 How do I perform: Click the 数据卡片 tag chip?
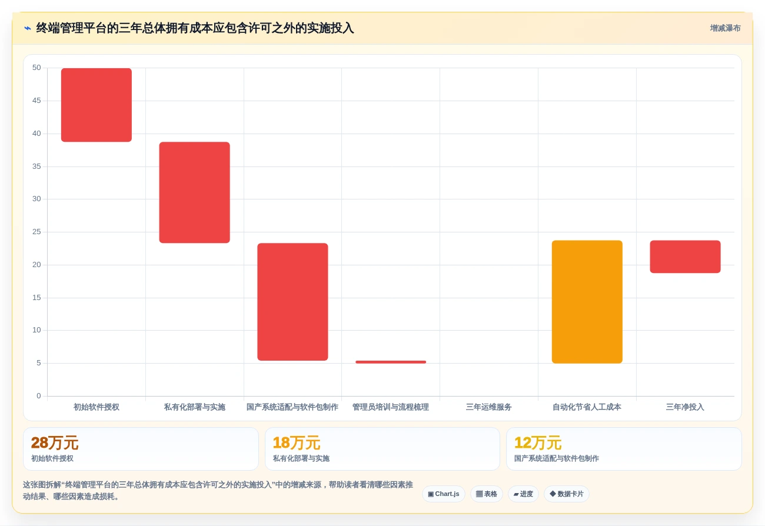point(567,494)
